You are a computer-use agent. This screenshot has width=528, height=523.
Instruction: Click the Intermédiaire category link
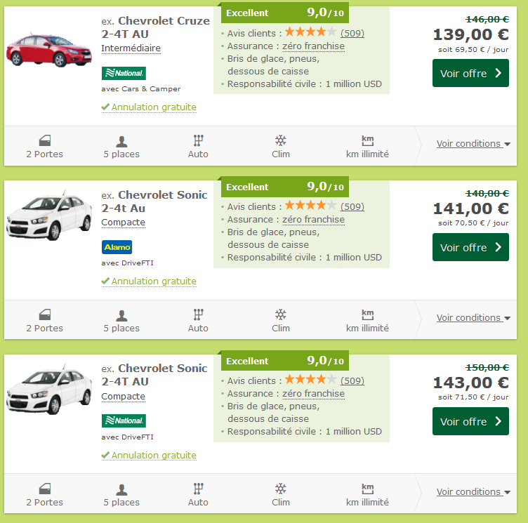click(131, 48)
